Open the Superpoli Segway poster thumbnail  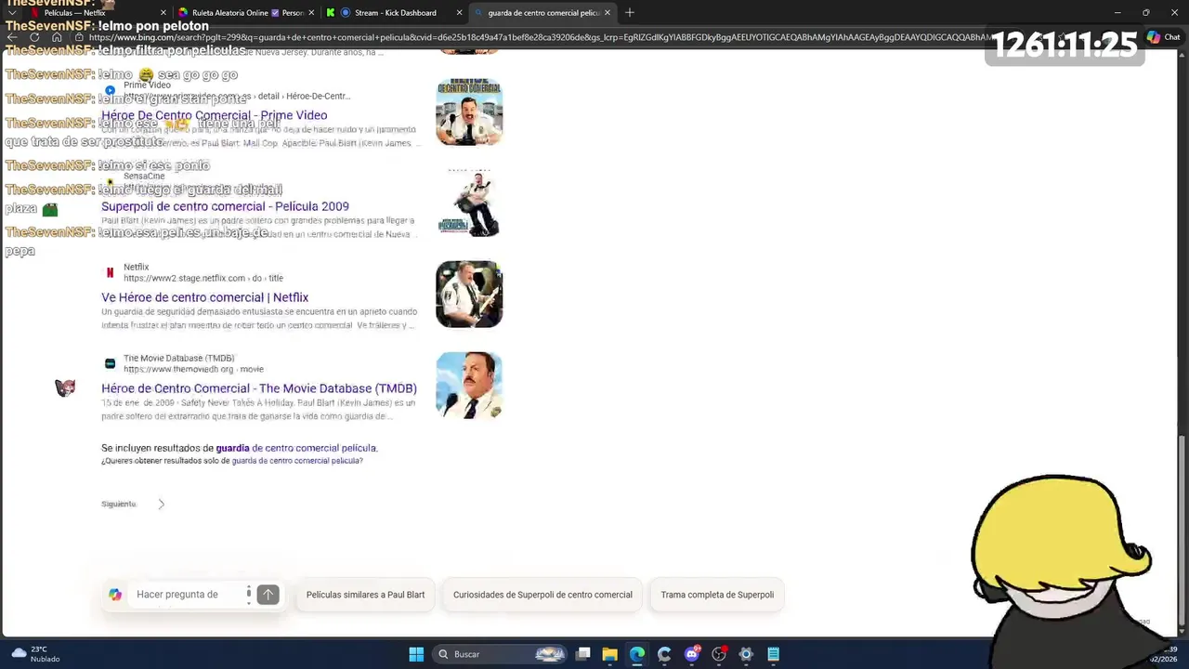pos(469,203)
